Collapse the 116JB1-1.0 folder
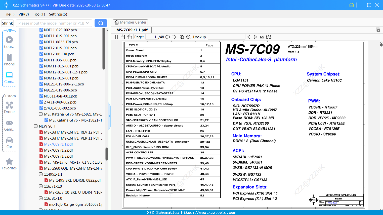 coord(41,198)
